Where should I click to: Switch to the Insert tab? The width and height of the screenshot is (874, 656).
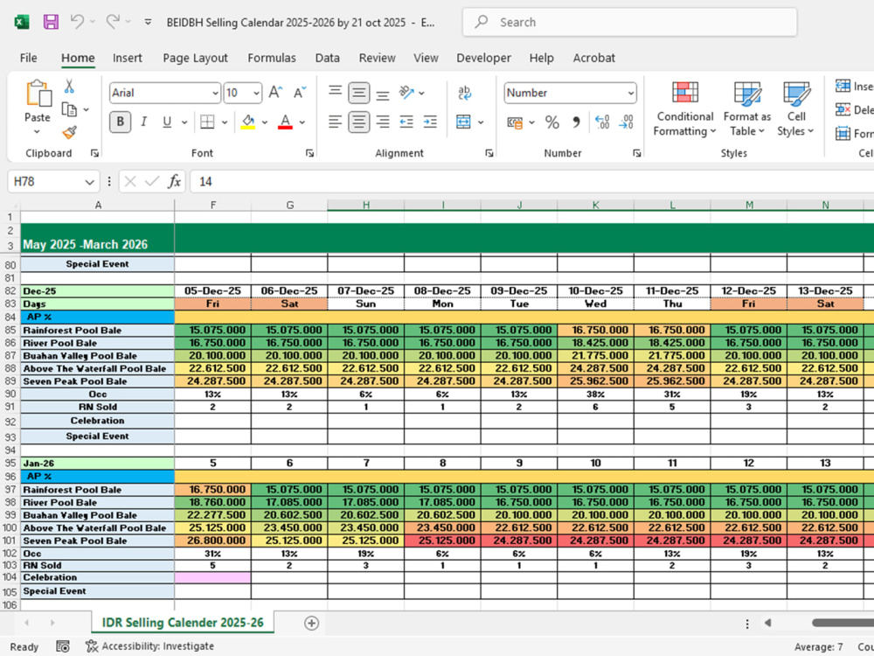point(127,58)
